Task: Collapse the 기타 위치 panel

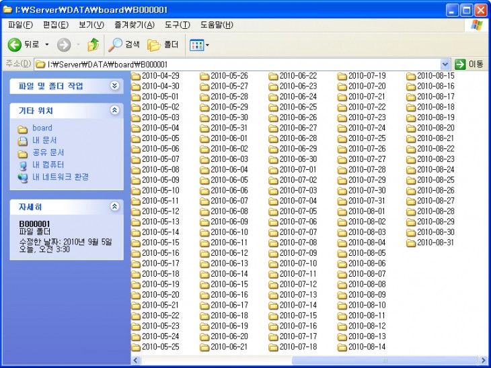Action: 114,110
